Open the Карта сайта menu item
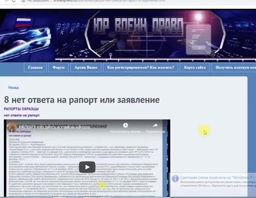The image size is (256, 198). [x=195, y=68]
